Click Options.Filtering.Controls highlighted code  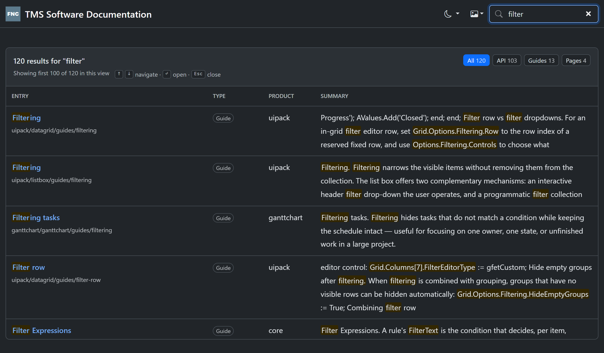click(455, 145)
